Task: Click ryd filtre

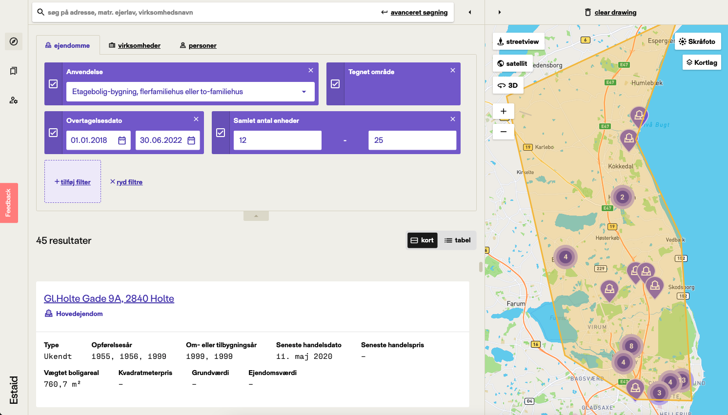Action: [126, 182]
